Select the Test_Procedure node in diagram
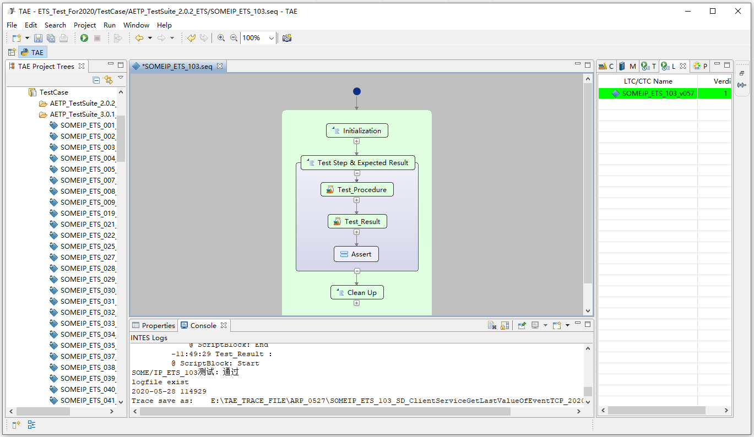This screenshot has width=754, height=437. pyautogui.click(x=357, y=189)
